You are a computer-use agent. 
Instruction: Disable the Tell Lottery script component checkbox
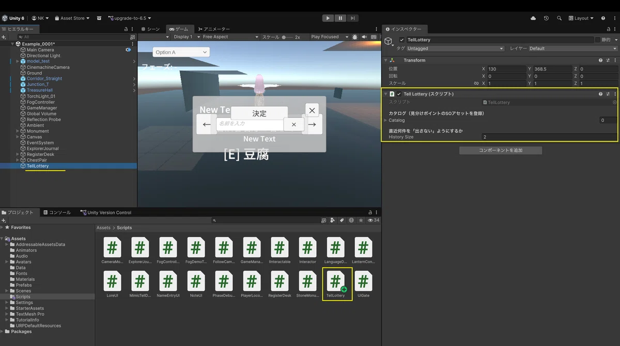coord(399,94)
